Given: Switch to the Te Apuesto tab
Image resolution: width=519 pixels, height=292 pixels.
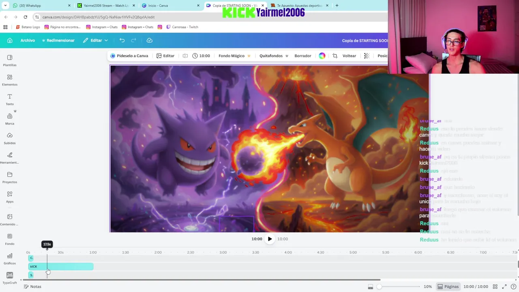Looking at the screenshot, I should click(x=299, y=6).
